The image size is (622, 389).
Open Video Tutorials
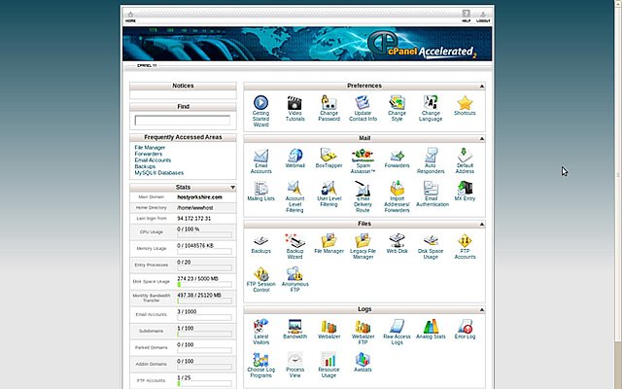click(294, 108)
